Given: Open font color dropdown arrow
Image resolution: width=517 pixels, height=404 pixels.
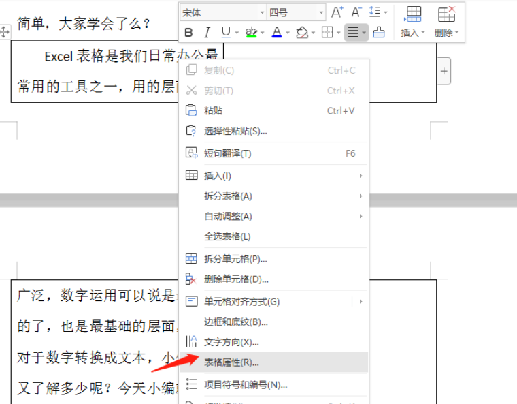Looking at the screenshot, I should click(288, 33).
